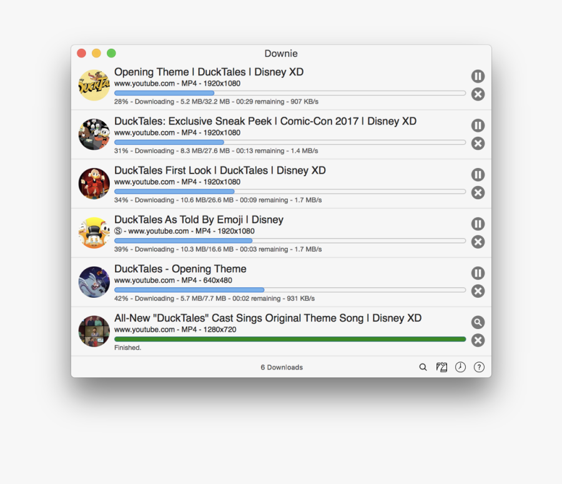The image size is (562, 484).
Task: Pause the DuckTales As Told By Emoji download
Action: click(x=478, y=224)
